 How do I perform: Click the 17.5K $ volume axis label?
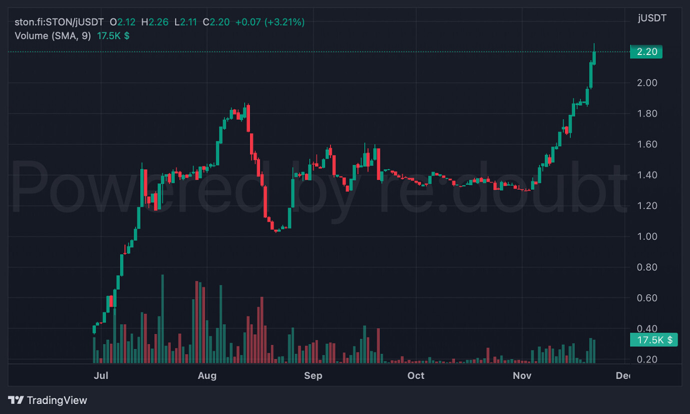(x=654, y=340)
